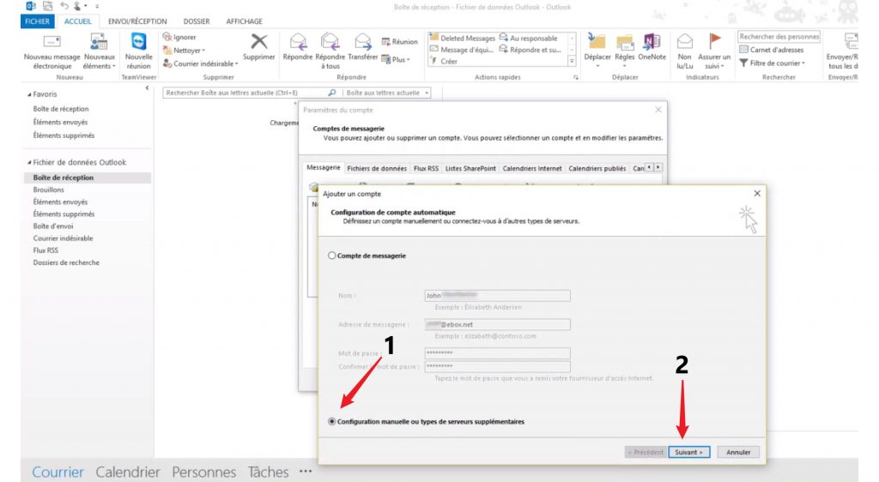This screenshot has height=482, width=879.
Task: Select Calendriers publiés tab
Action: click(597, 168)
